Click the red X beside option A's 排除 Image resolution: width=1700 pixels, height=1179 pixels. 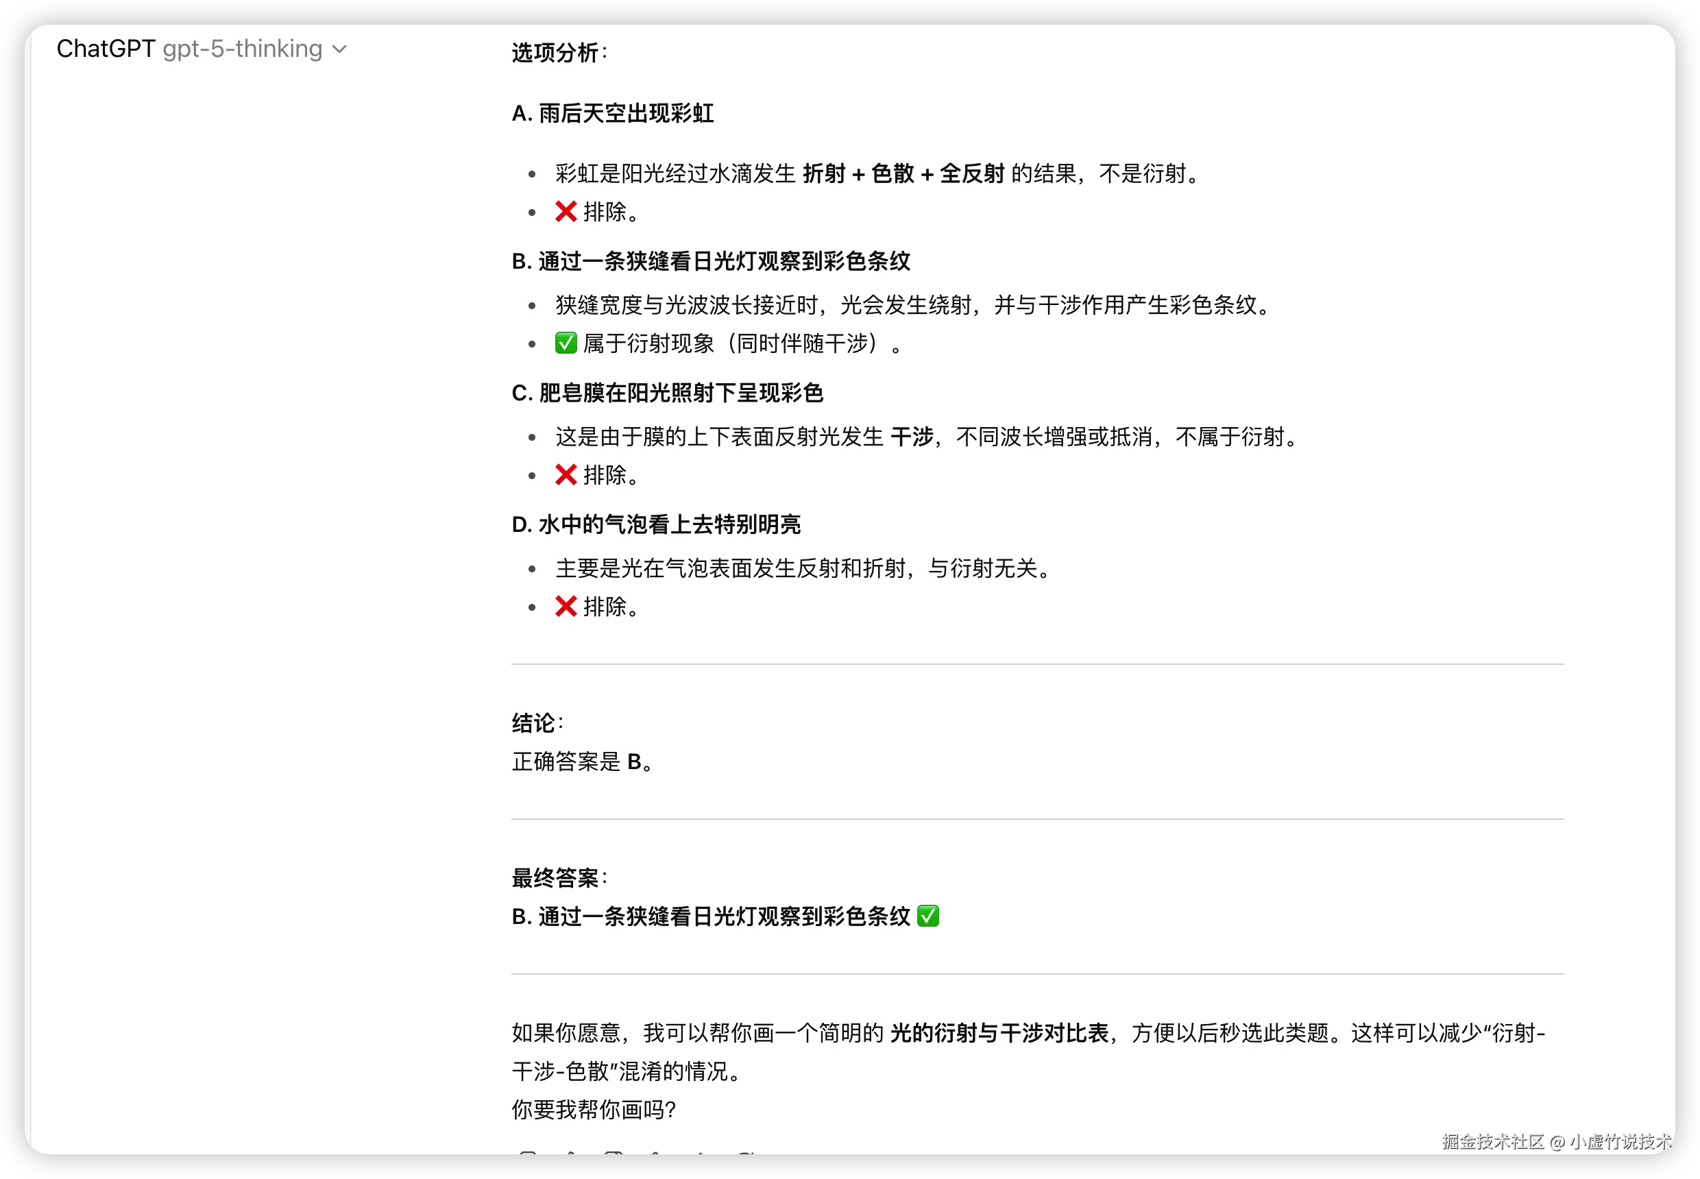coord(566,212)
